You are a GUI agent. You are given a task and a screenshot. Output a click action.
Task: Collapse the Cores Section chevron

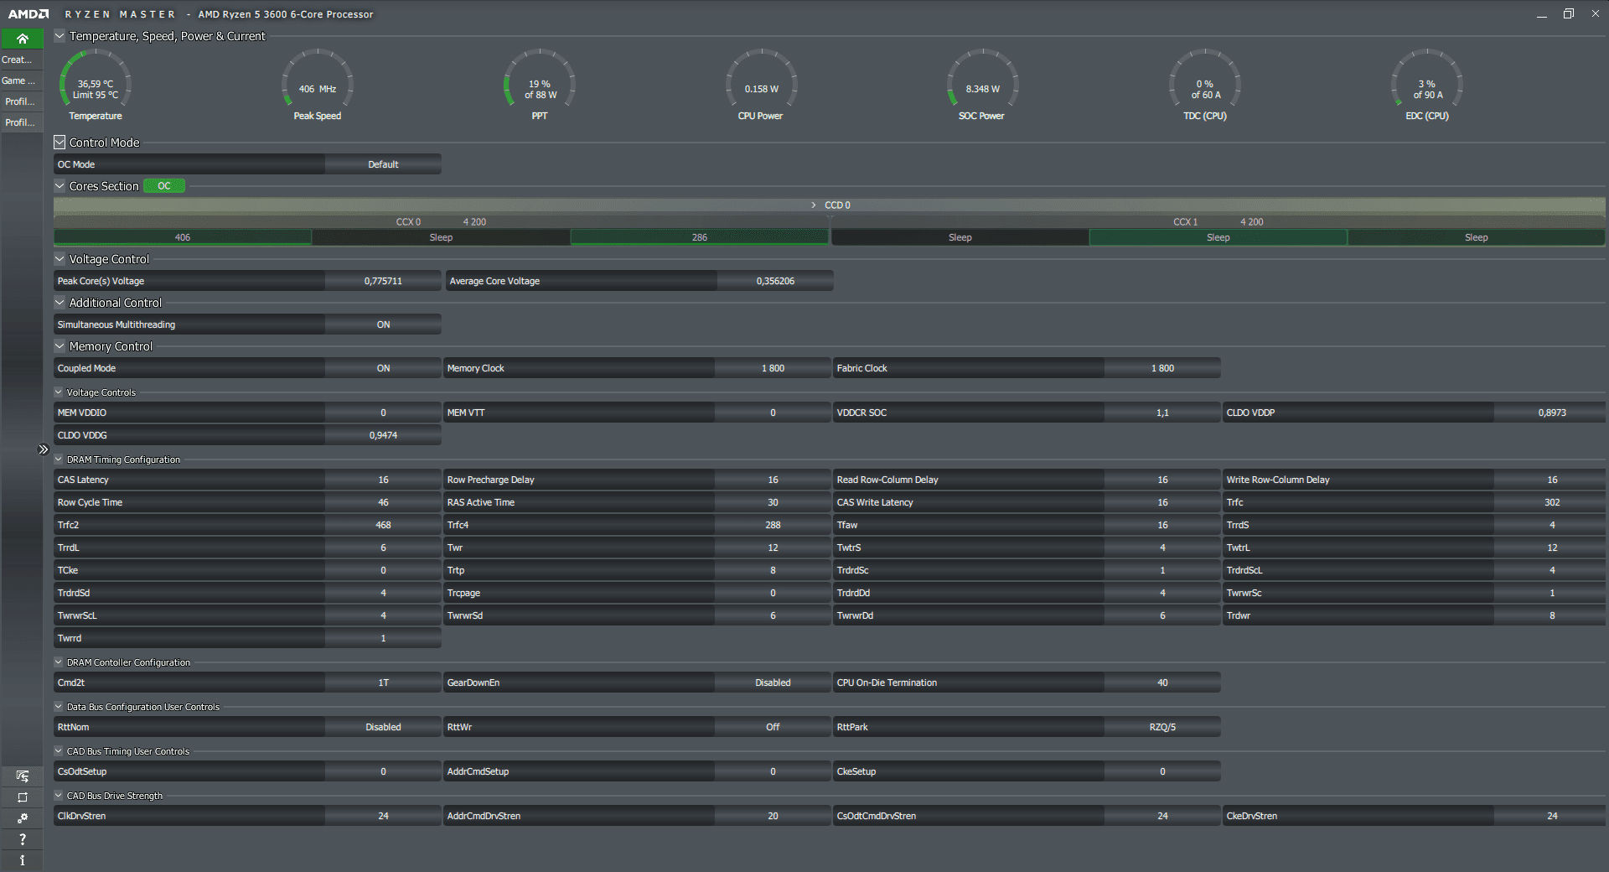pyautogui.click(x=59, y=186)
